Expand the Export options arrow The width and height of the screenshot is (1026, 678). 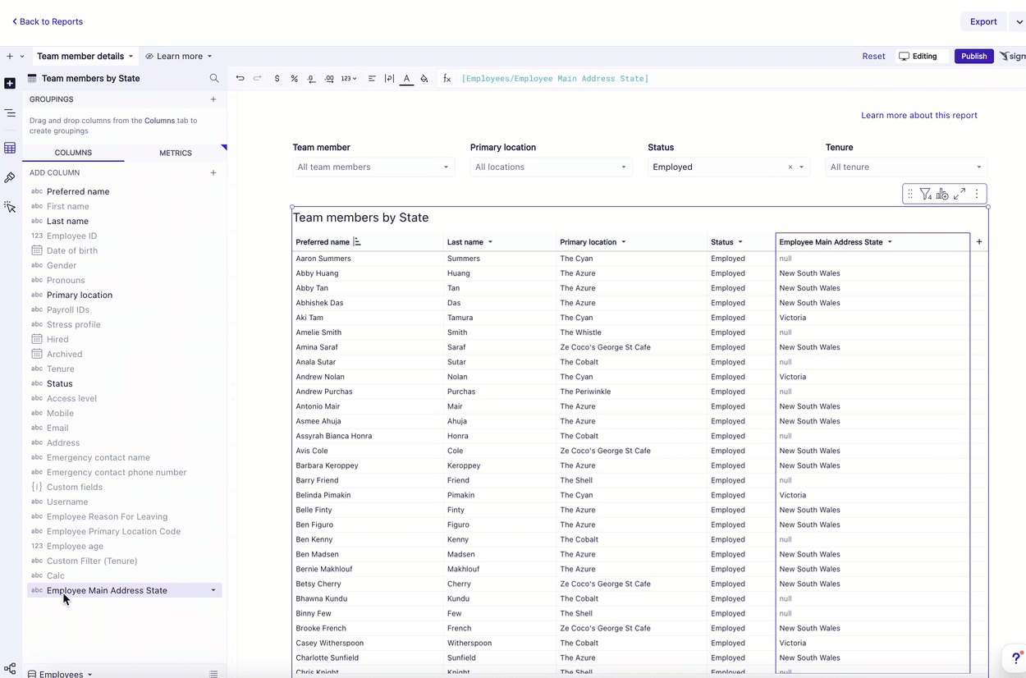point(1019,22)
